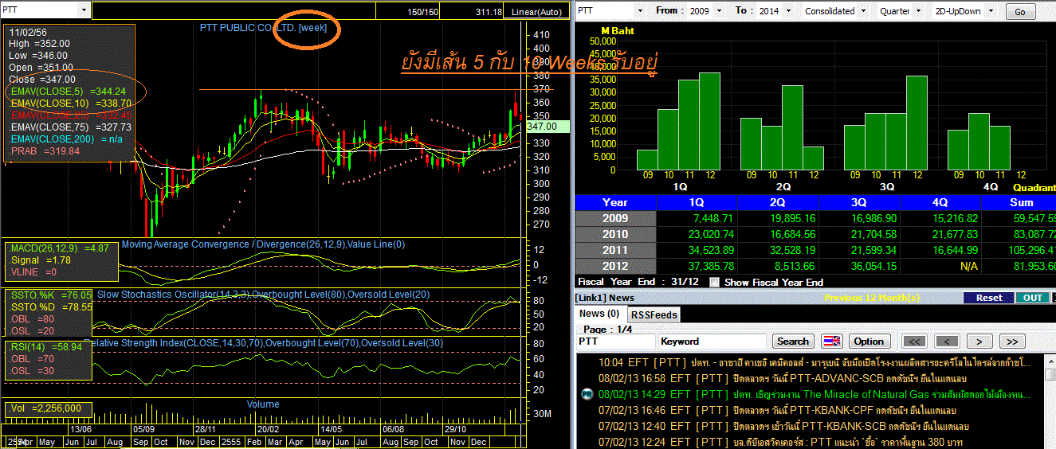Viewport: 1056px width, 449px height.
Task: Click the news Search button
Action: tap(792, 341)
